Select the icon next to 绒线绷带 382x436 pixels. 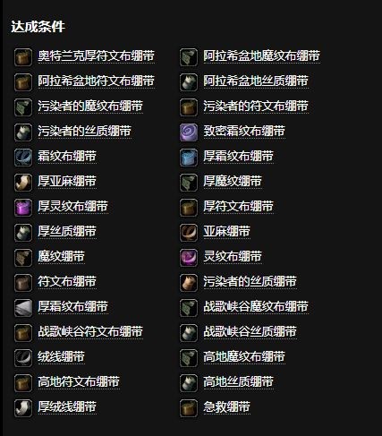[23, 358]
